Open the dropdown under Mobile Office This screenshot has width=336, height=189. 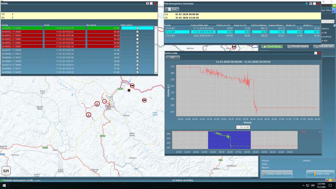tap(329, 22)
